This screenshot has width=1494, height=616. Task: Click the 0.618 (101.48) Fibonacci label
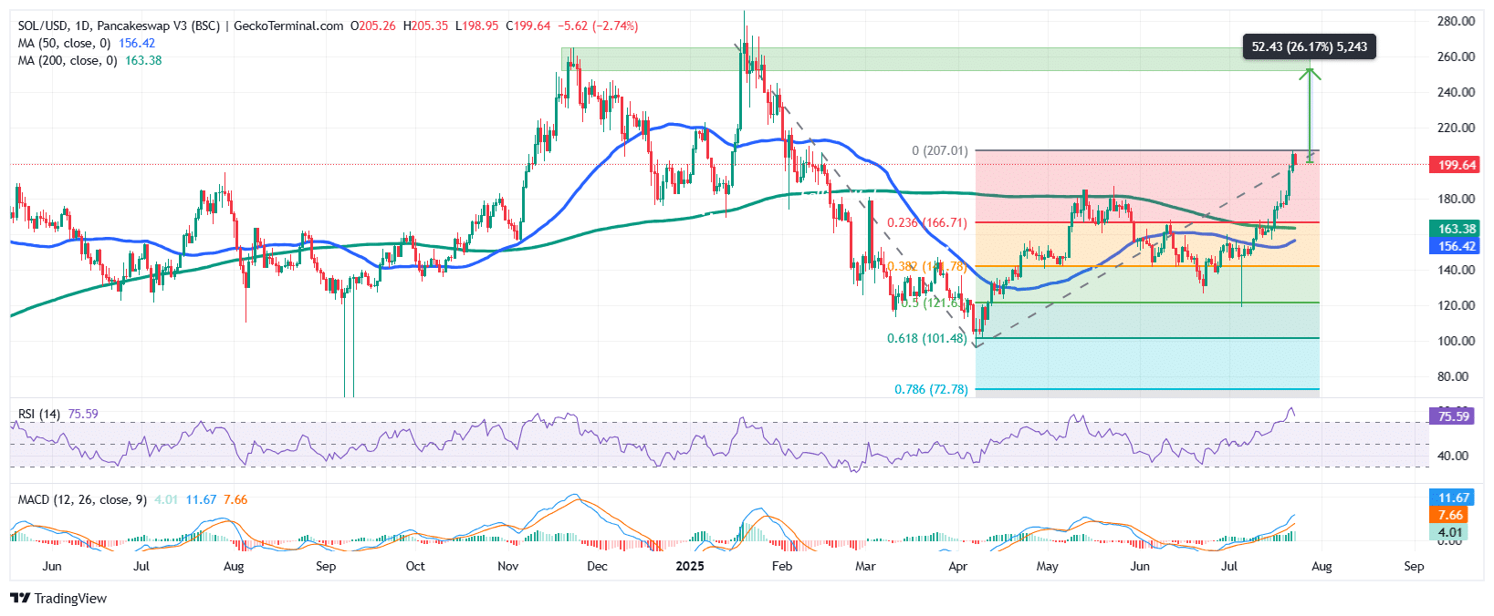coord(927,338)
